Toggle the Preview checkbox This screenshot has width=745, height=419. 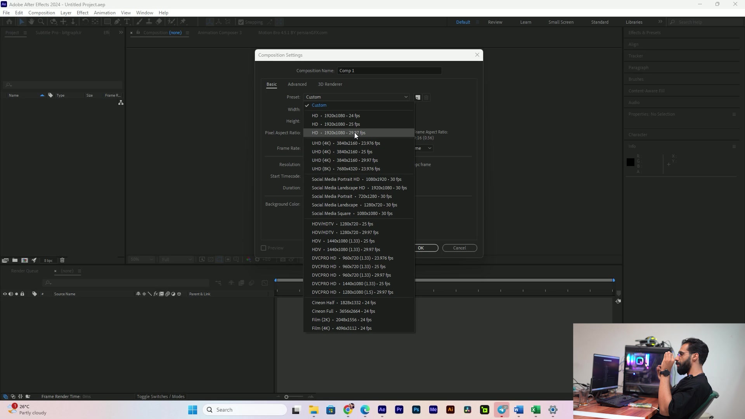tap(263, 248)
